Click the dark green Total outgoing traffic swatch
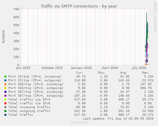This screenshot has width=158, height=126. [5, 111]
